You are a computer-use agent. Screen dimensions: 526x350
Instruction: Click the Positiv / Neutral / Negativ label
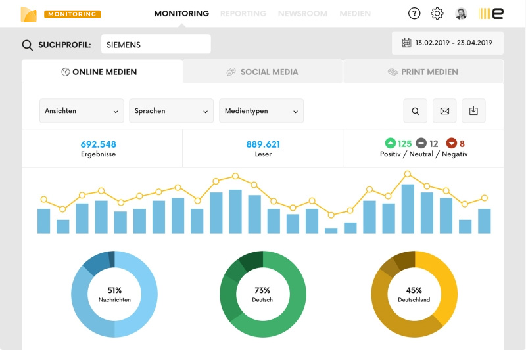[423, 154]
